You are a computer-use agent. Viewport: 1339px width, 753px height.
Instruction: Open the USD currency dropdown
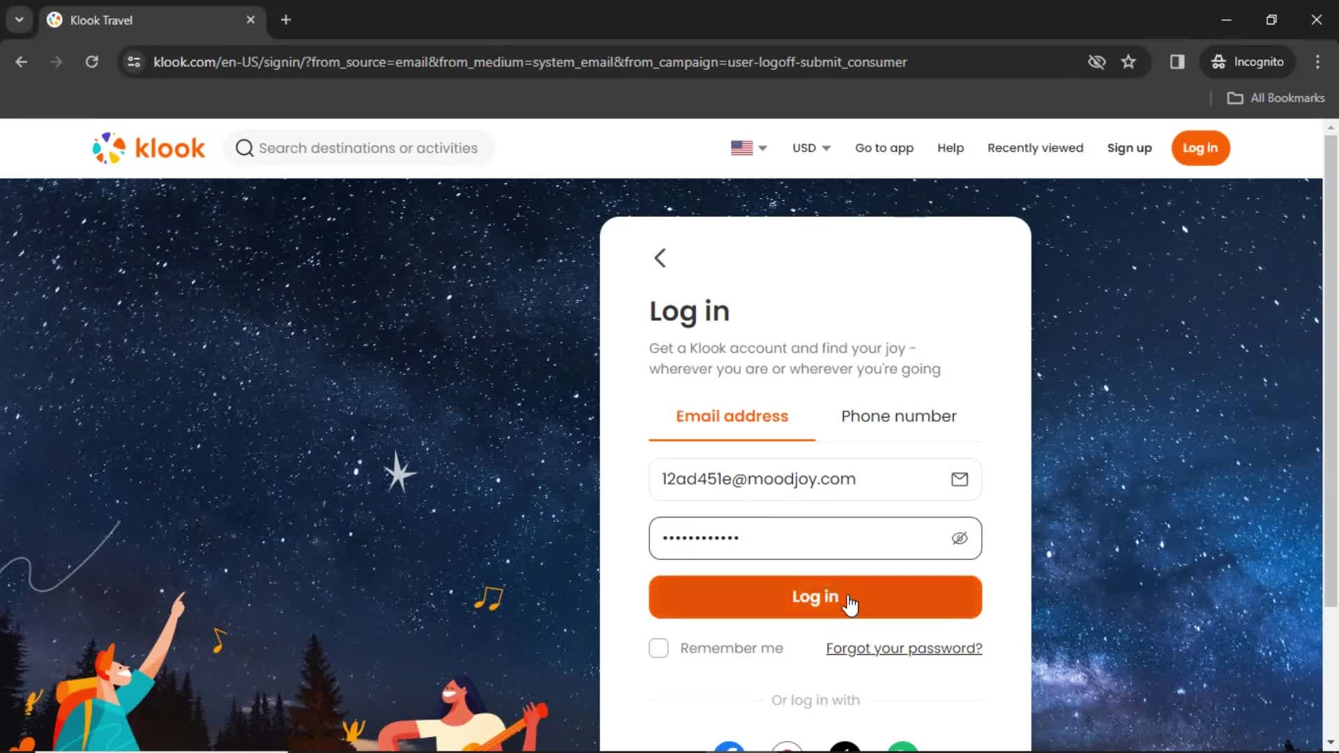pos(809,148)
